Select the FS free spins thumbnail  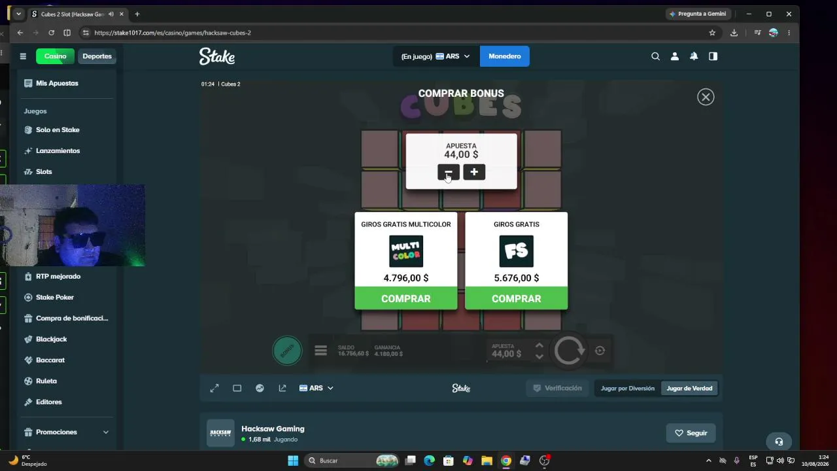(x=517, y=251)
